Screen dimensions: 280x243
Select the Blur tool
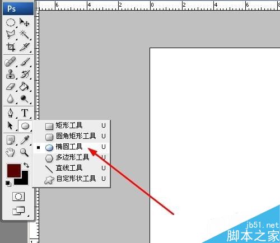click(x=11, y=99)
